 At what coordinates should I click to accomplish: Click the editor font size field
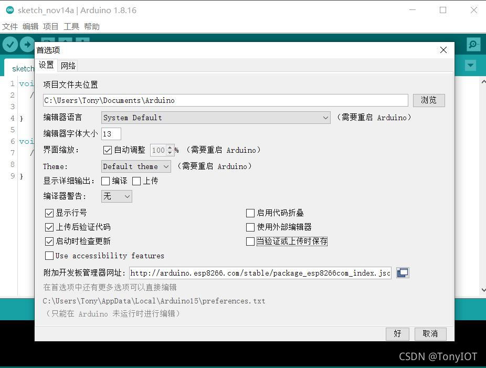click(111, 134)
